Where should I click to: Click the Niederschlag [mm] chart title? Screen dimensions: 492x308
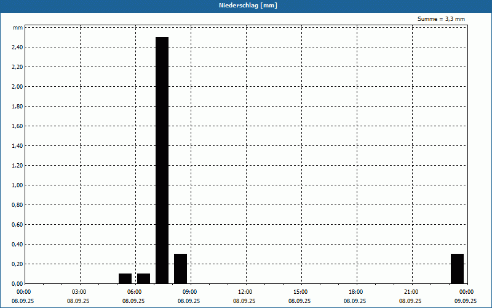click(248, 6)
